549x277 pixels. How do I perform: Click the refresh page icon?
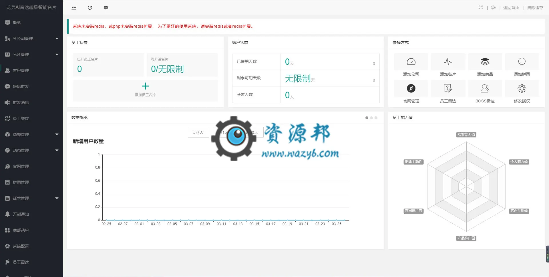pos(90,8)
